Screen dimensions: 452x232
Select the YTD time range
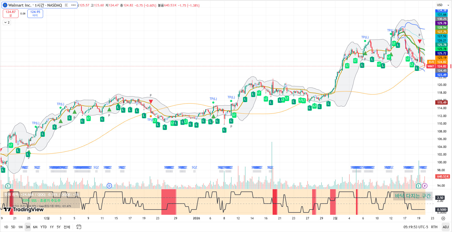[44, 227]
